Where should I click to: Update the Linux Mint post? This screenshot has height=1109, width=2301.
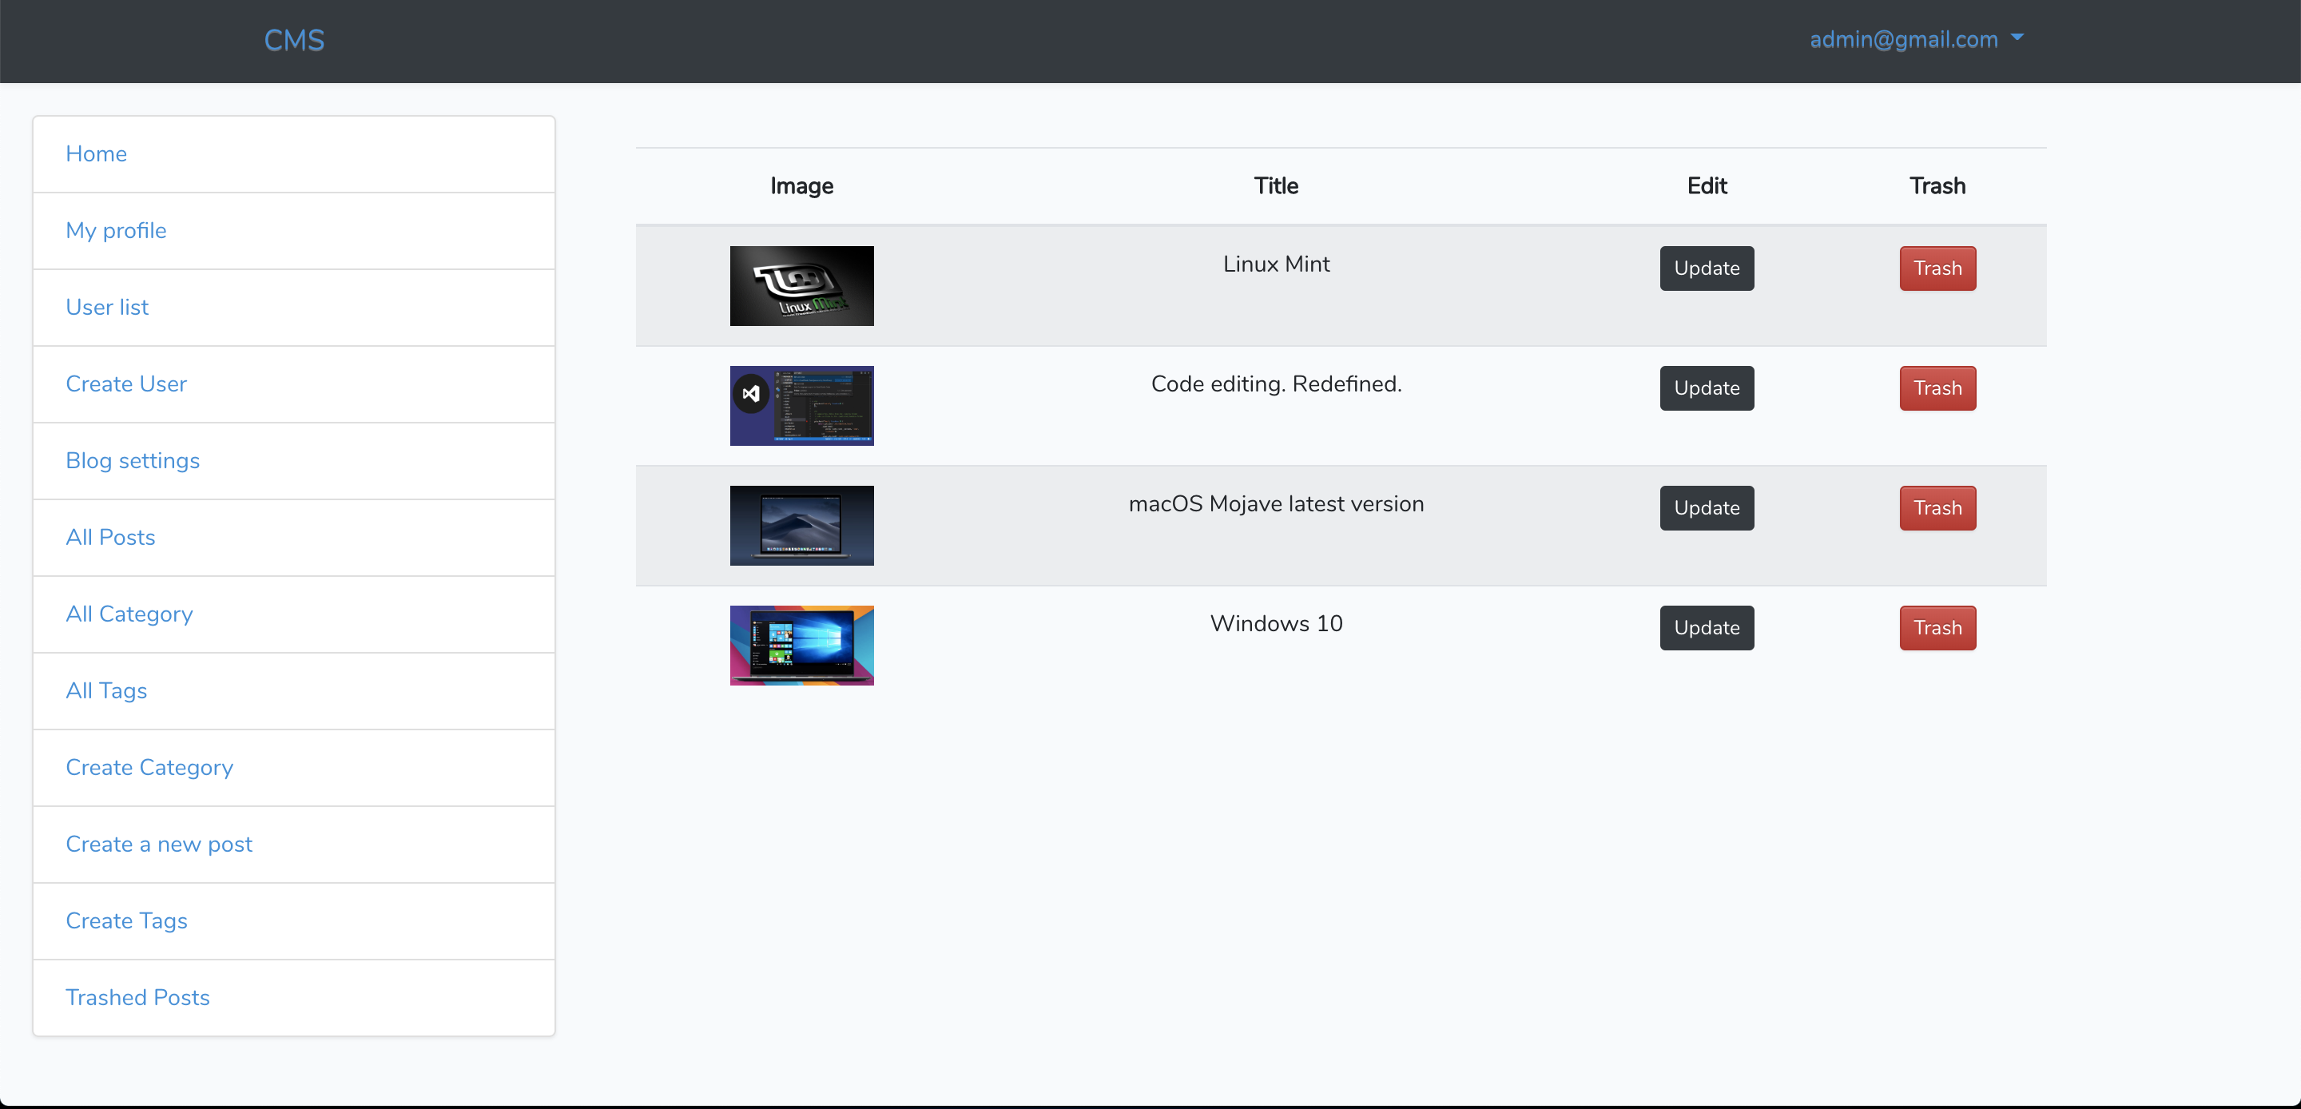1706,268
